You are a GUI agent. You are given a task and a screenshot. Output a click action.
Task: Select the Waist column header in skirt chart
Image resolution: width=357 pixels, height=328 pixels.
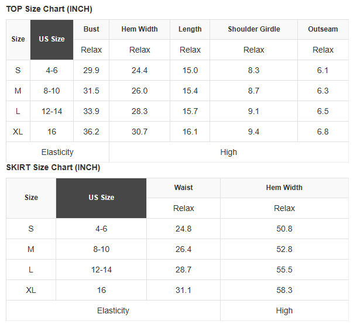point(184,188)
